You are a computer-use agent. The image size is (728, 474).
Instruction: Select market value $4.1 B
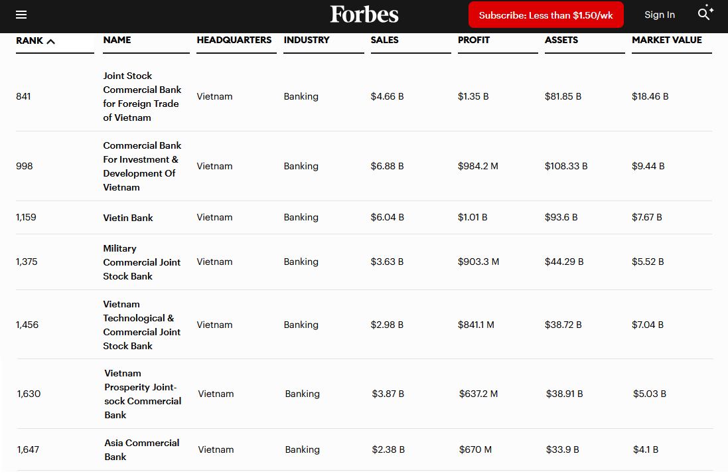646,450
